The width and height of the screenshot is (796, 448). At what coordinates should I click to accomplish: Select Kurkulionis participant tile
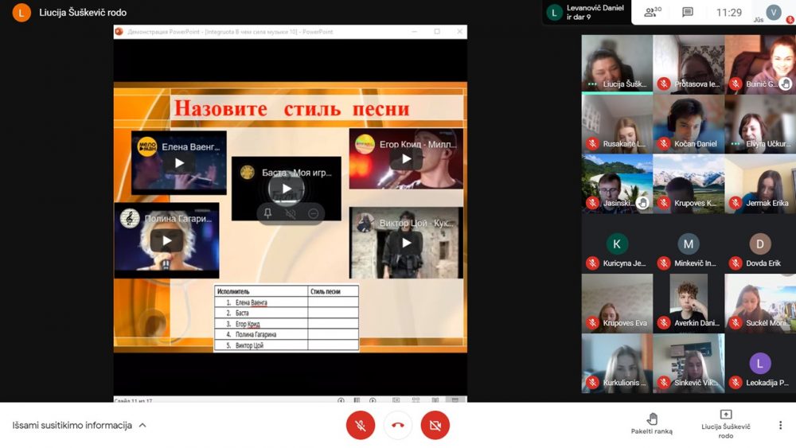617,364
